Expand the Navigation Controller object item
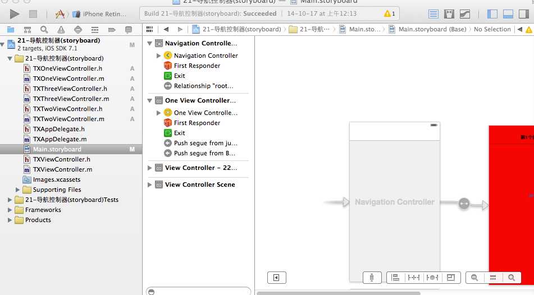Viewport: 534px width, 295px height. 158,56
